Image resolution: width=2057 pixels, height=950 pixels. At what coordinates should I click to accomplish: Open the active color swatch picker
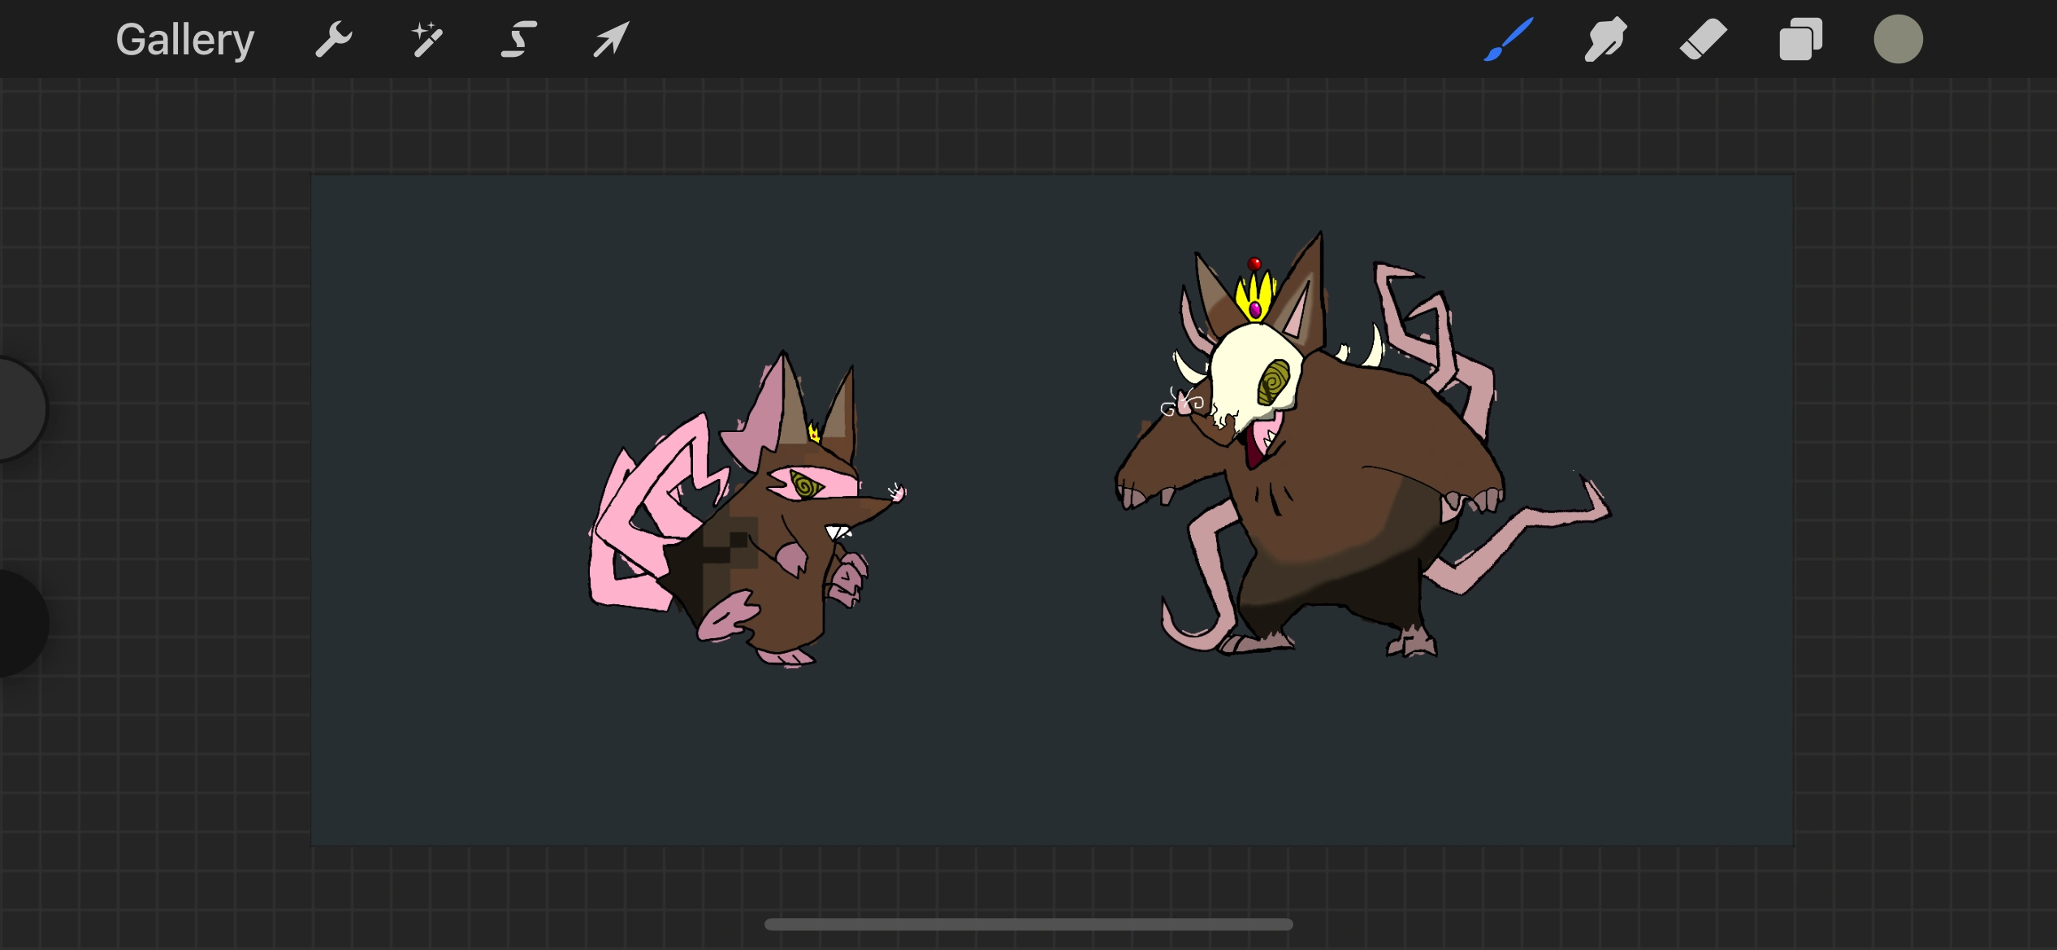pyautogui.click(x=1899, y=38)
